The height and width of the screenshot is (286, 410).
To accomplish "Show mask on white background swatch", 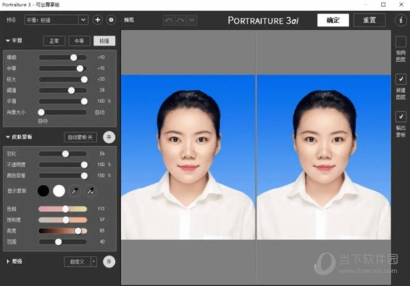I will (x=59, y=191).
